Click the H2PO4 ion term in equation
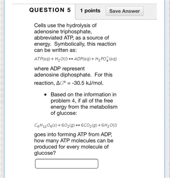Screen dimensions: 170x178 point(106,59)
